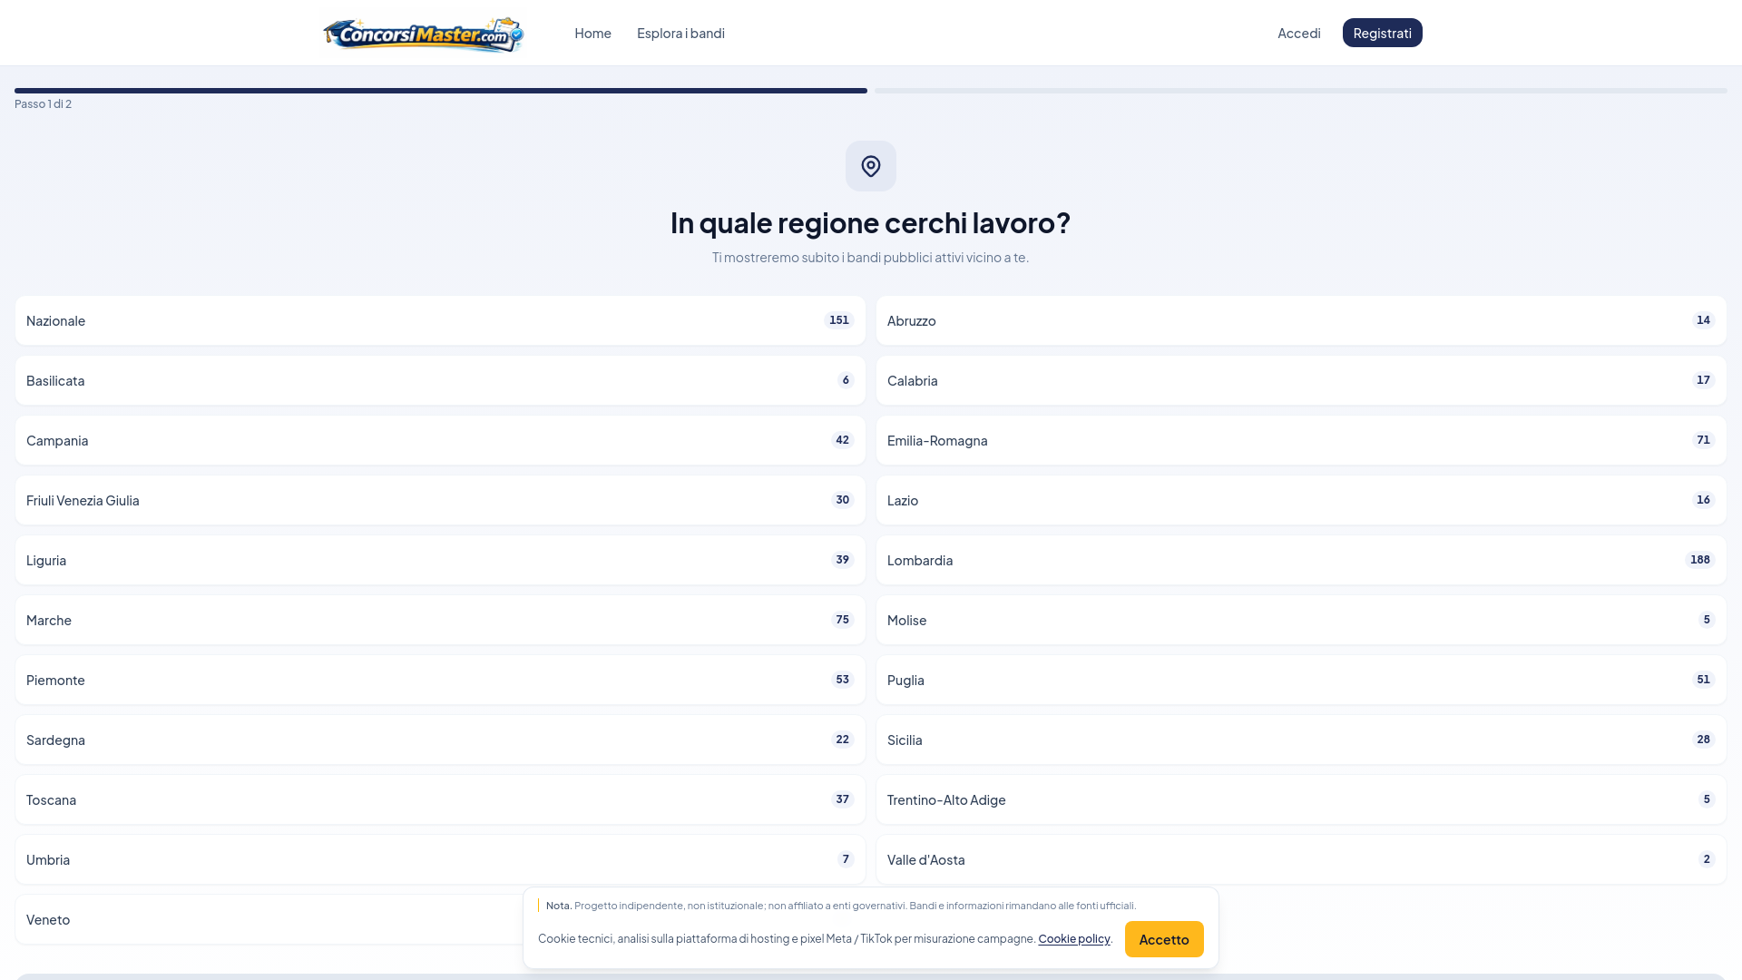The image size is (1742, 980).
Task: Click the filled step 1 progress bar
Action: [x=441, y=91]
